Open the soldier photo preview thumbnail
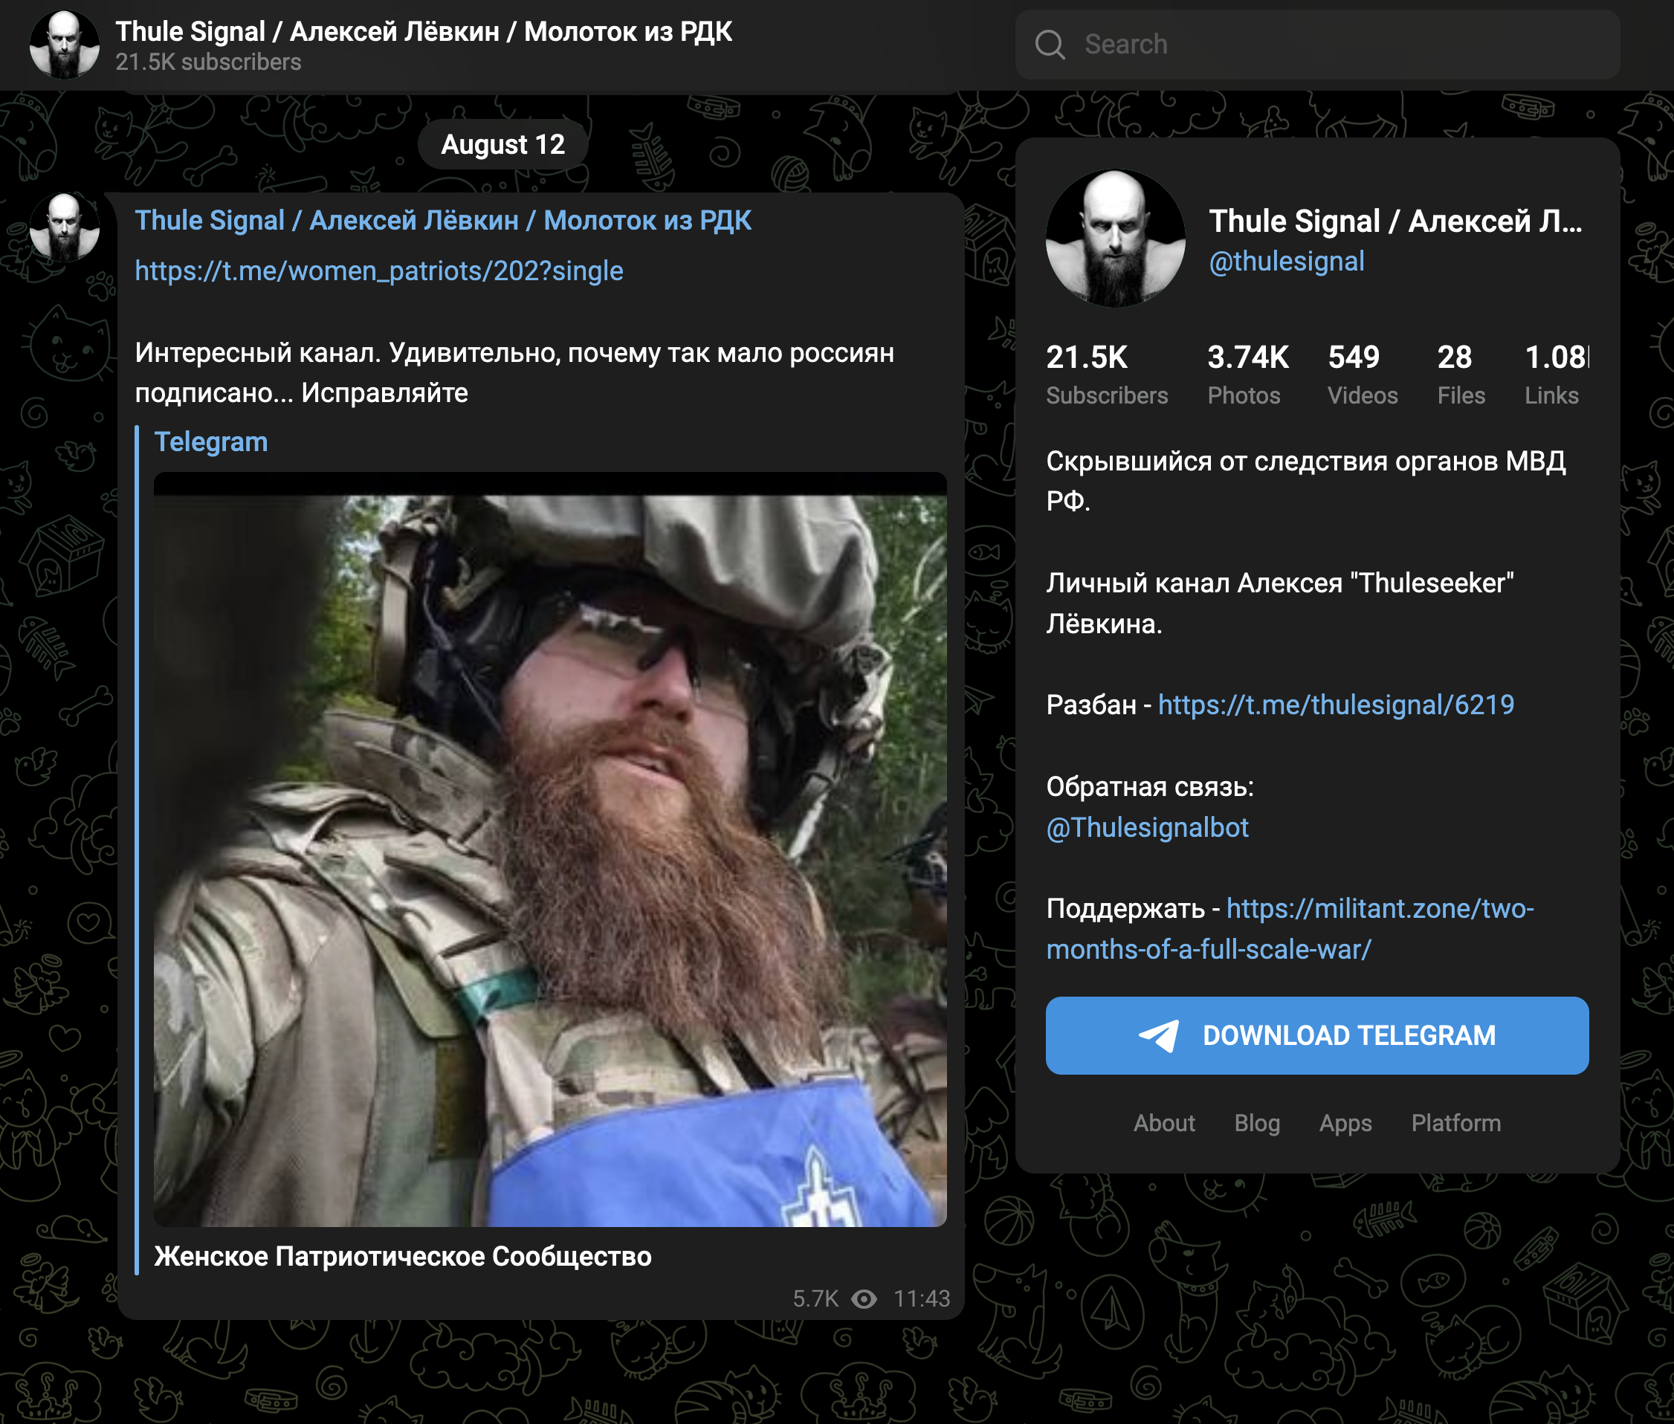Viewport: 1674px width, 1424px height. tap(550, 849)
